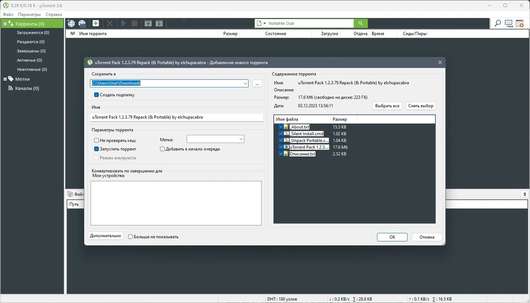Click the uTorrent Pack 1.2.3... file row
The height and width of the screenshot is (303, 530).
[309, 147]
